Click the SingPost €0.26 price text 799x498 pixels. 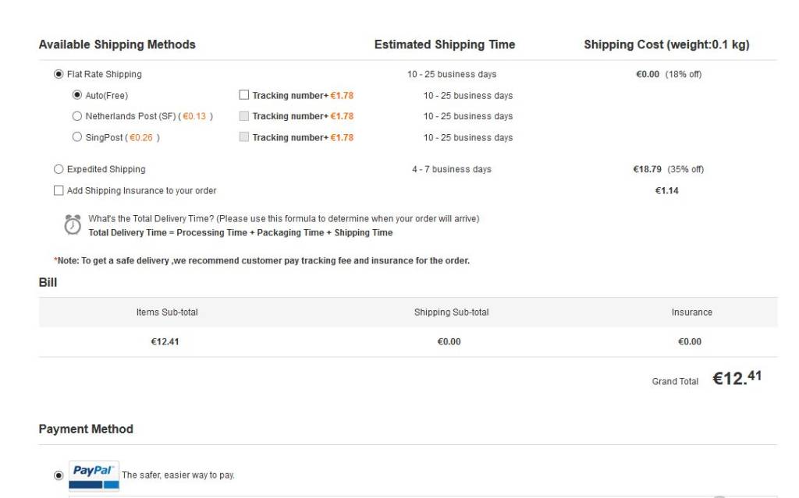point(141,137)
